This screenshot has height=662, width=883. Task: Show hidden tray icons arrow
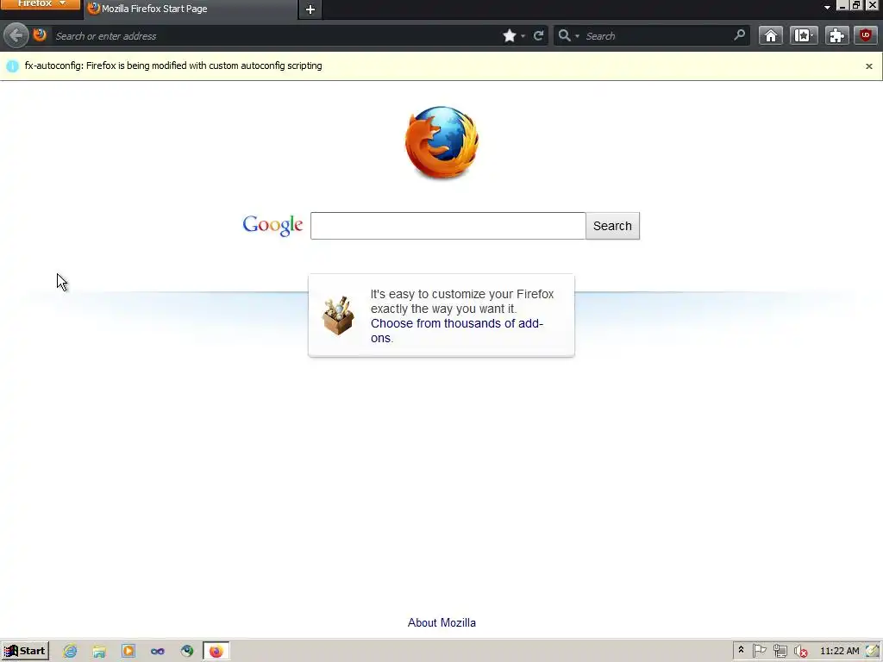point(741,650)
